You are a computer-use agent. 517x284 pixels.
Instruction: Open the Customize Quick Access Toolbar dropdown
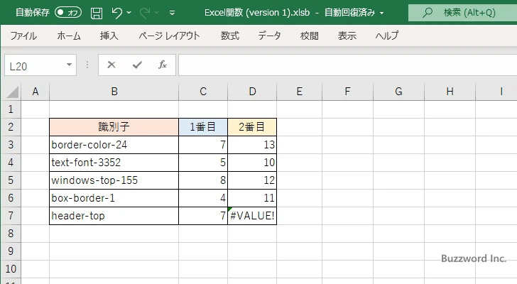tap(172, 13)
